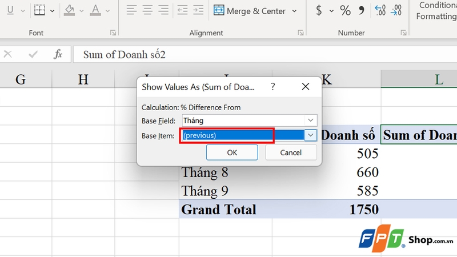The height and width of the screenshot is (257, 457).
Task: Open accounting format dropdown arrow
Action: [x=331, y=11]
